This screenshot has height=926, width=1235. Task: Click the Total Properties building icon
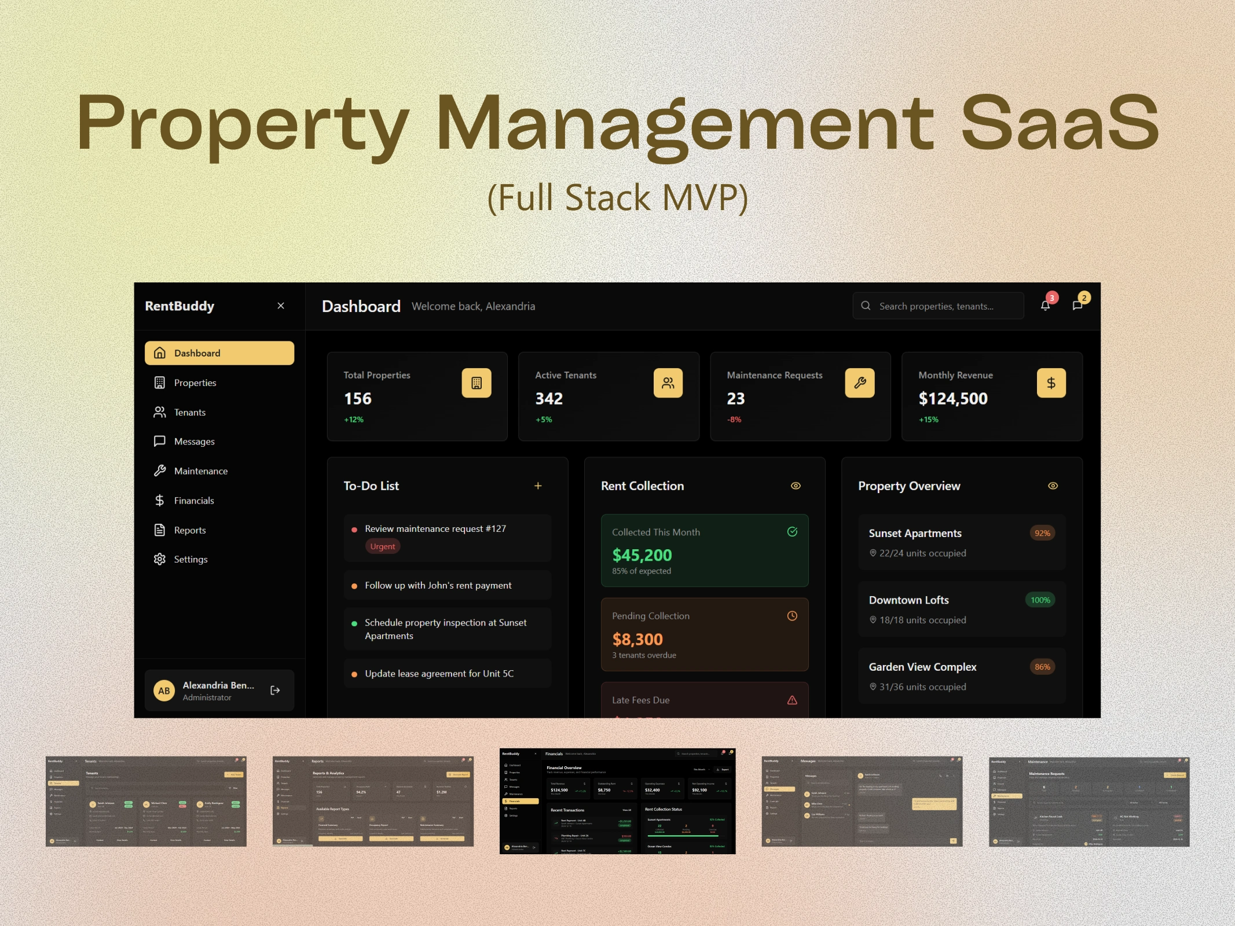tap(476, 383)
